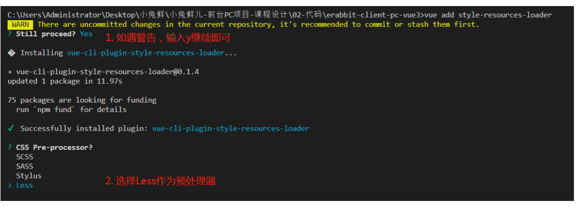Click the green checkmark before Successfully installed
Viewport: 580px width, 207px height.
coord(11,129)
